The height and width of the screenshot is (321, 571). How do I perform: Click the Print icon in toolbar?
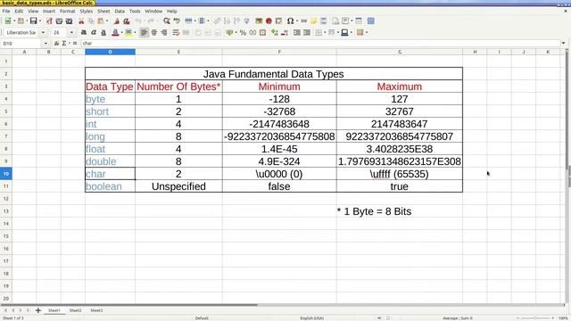coord(59,21)
